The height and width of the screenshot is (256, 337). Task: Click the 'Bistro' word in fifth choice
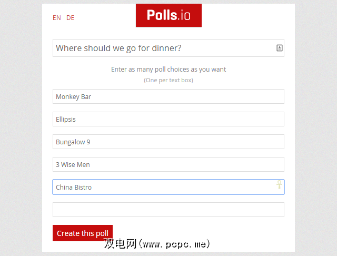pos(83,188)
